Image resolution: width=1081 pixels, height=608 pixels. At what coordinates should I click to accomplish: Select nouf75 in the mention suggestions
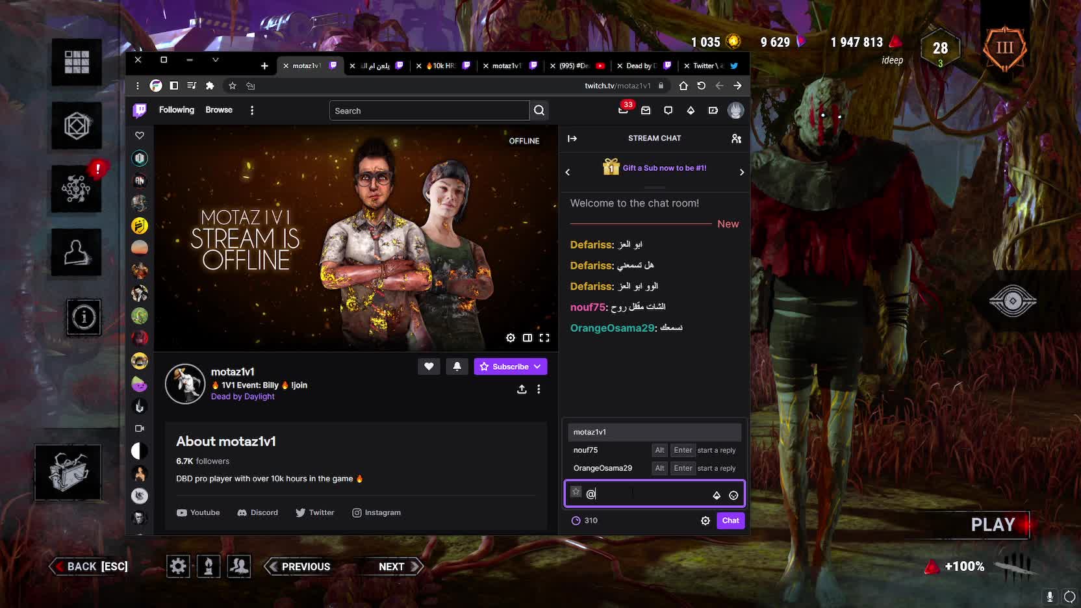(654, 450)
